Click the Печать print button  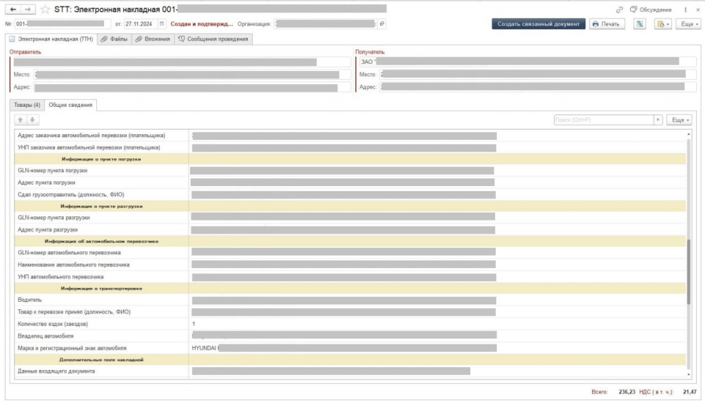607,24
